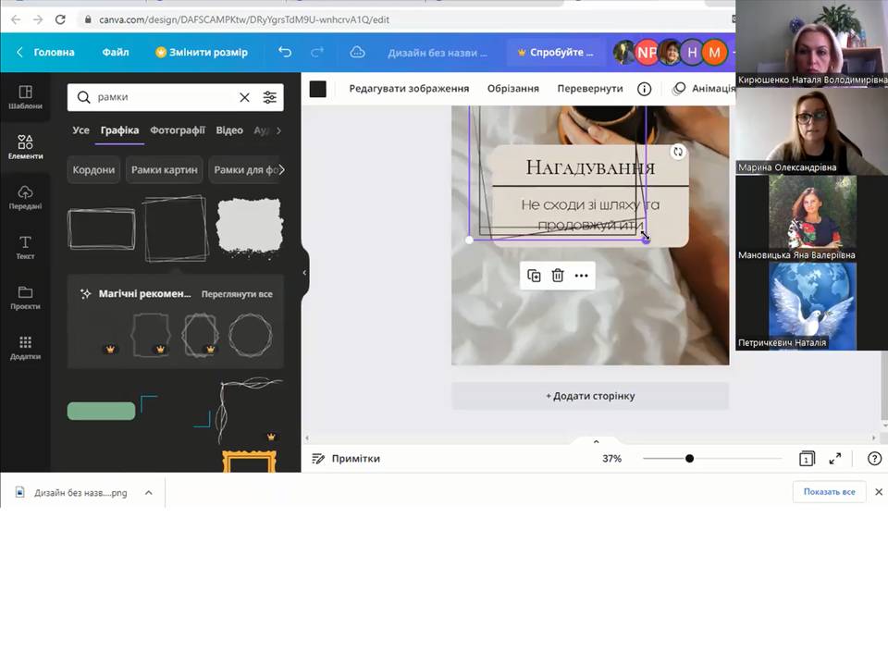Duplicate the selected element
Image resolution: width=888 pixels, height=666 pixels.
tap(534, 276)
